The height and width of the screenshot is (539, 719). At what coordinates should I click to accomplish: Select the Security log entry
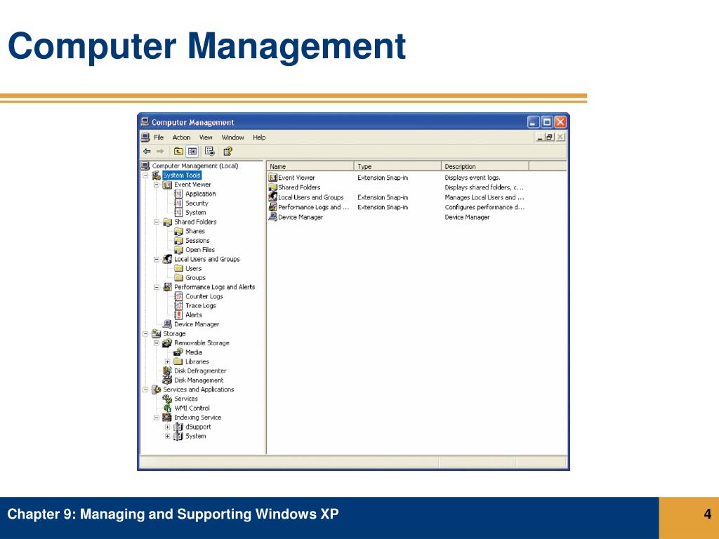tap(197, 203)
